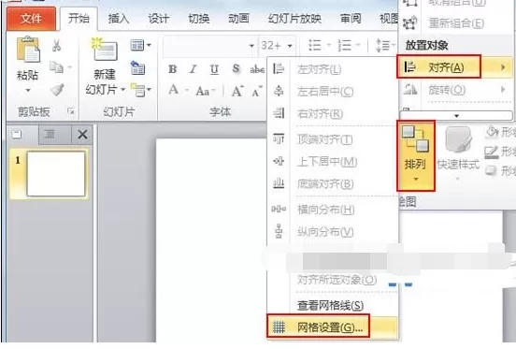Open the font name dropdown arrow

click(x=251, y=46)
